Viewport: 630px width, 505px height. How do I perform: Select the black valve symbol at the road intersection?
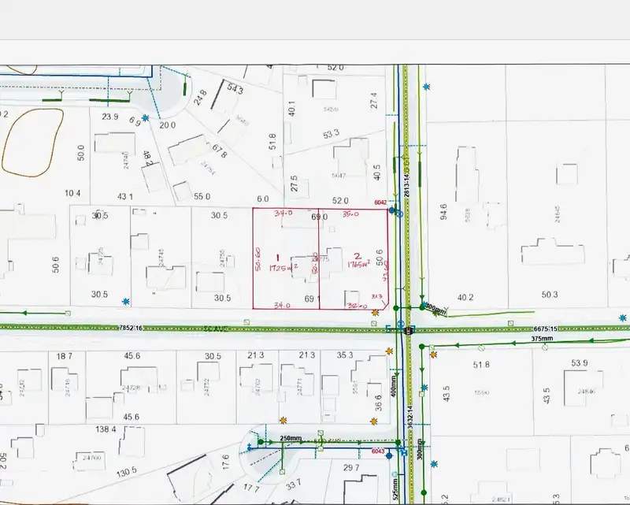409,331
